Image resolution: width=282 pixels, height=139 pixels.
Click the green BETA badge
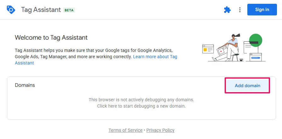point(69,10)
